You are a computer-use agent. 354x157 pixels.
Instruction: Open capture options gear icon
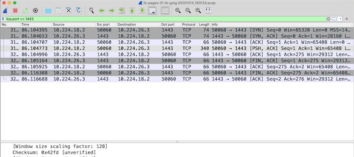35,11
